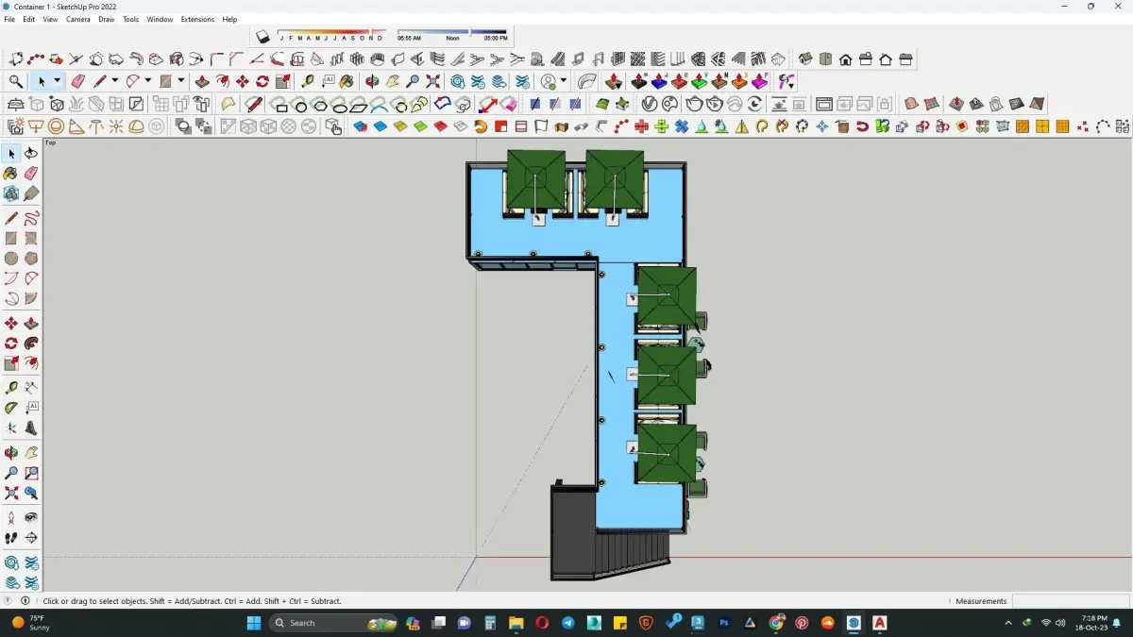Open the user account dropdown
This screenshot has height=637, width=1133.
(564, 82)
